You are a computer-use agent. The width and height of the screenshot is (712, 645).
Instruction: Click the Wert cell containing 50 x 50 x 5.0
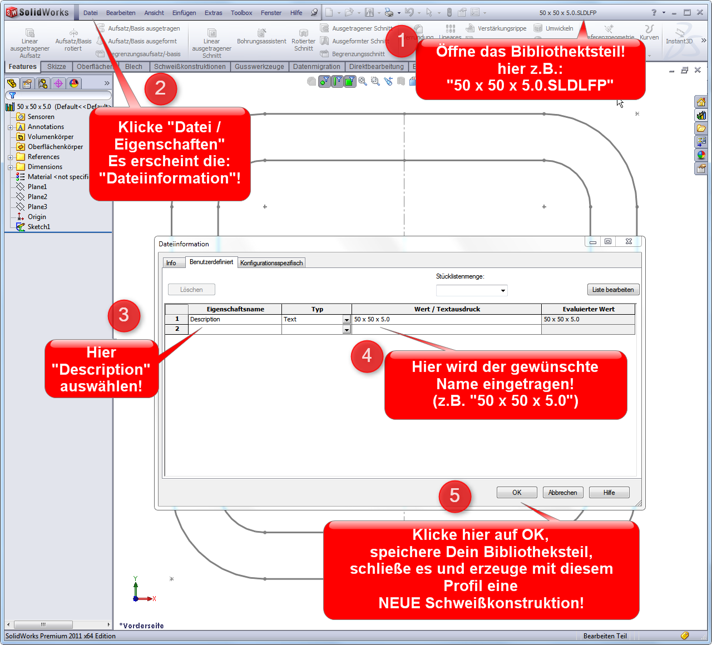(447, 319)
